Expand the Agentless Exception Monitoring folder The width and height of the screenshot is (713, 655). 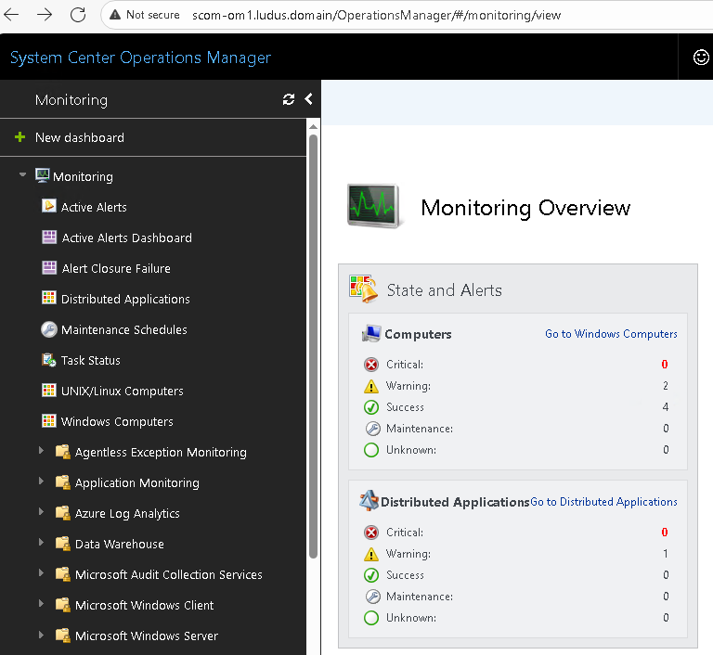[x=41, y=452]
